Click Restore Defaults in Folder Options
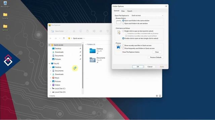Viewport: 215px width, 120px height. pos(156,57)
